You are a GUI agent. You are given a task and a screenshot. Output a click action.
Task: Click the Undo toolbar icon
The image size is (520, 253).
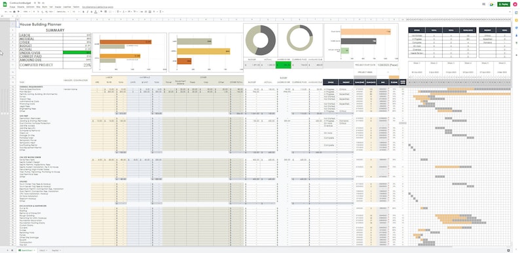(5, 12)
